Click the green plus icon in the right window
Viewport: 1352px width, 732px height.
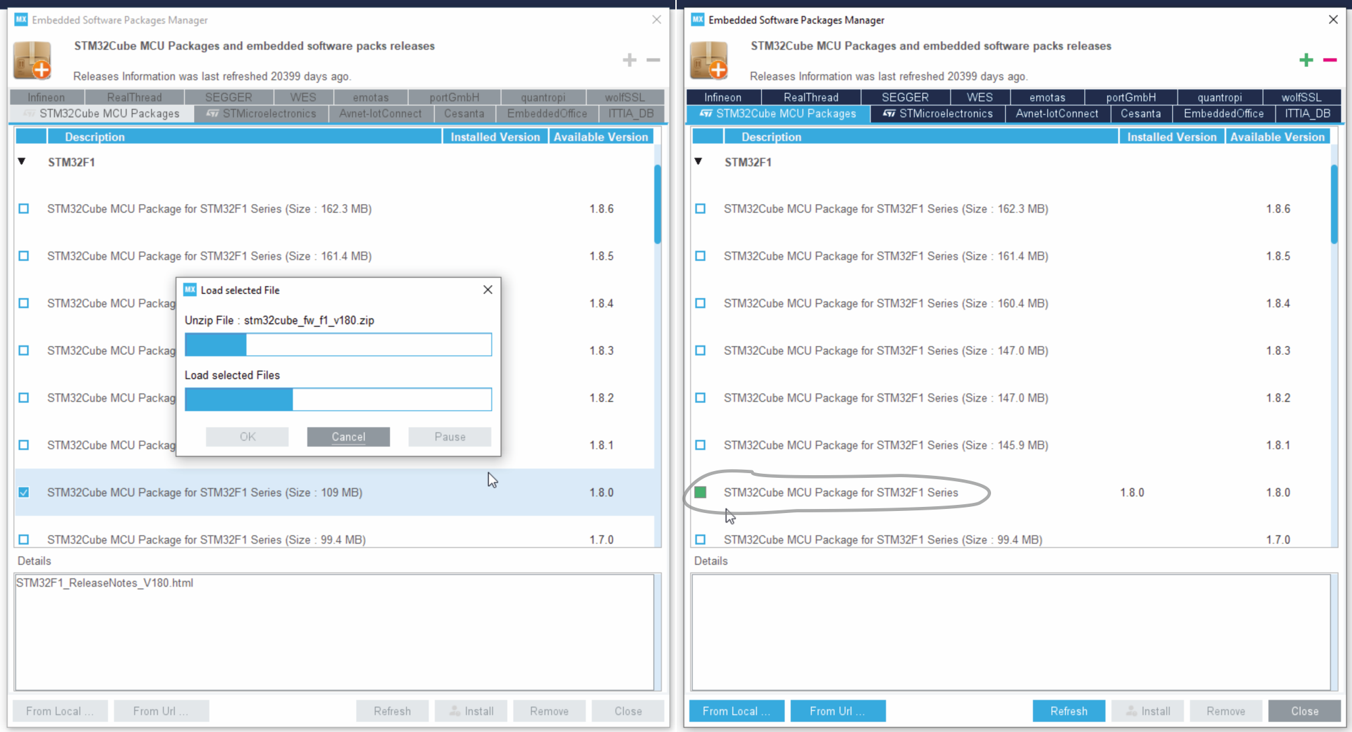click(1306, 60)
